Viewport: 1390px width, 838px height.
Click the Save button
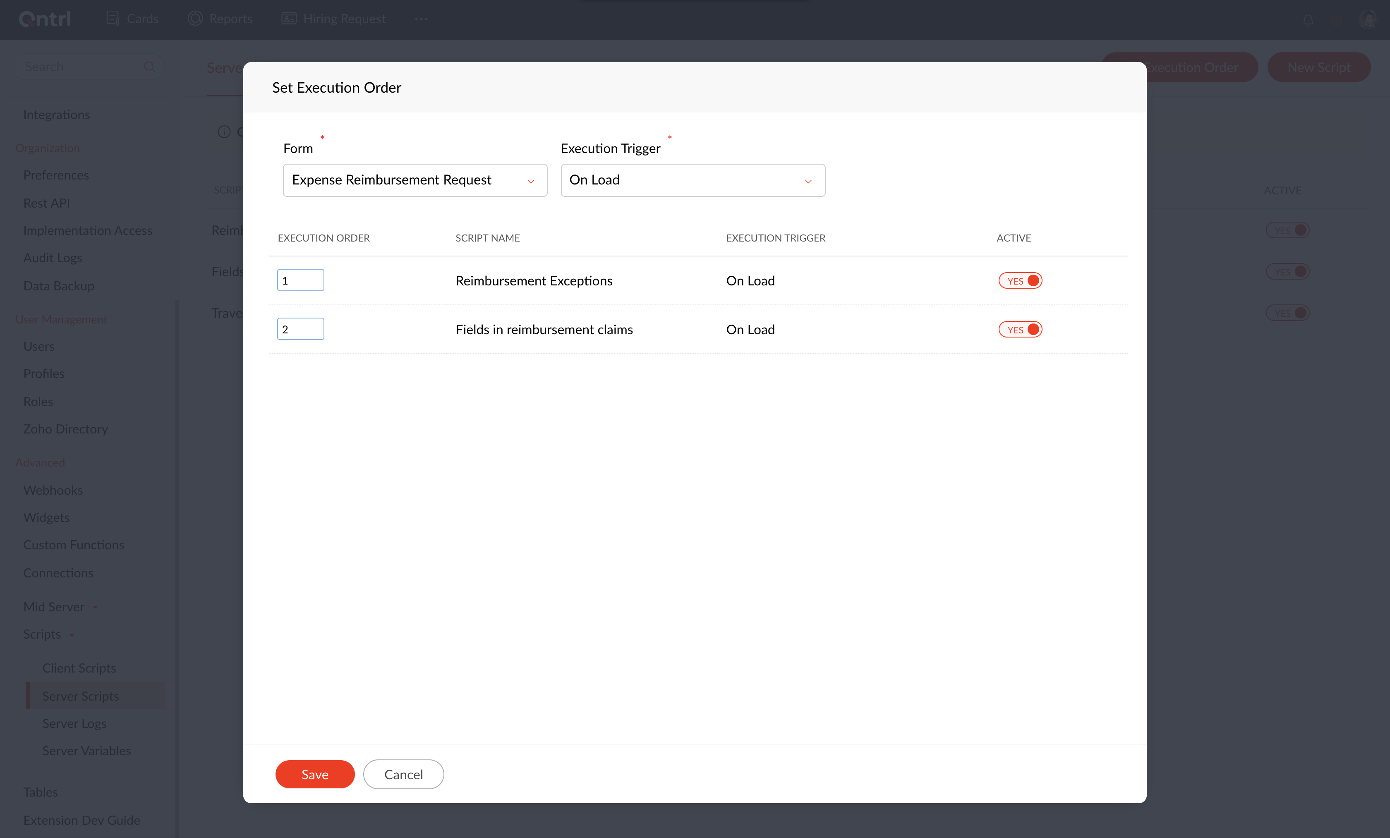pyautogui.click(x=315, y=774)
